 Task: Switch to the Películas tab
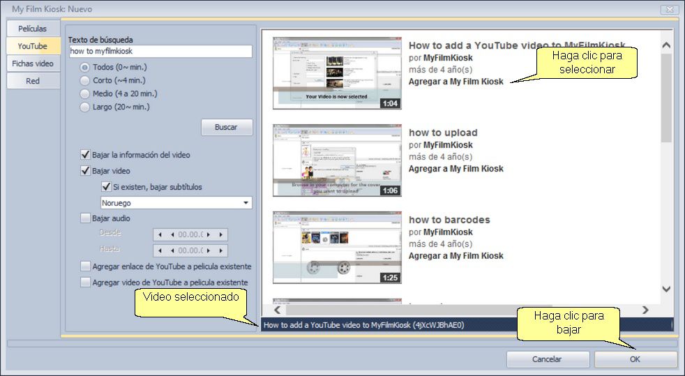click(33, 29)
